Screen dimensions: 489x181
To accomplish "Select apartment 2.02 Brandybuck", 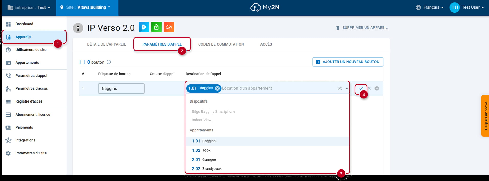I will (267, 169).
